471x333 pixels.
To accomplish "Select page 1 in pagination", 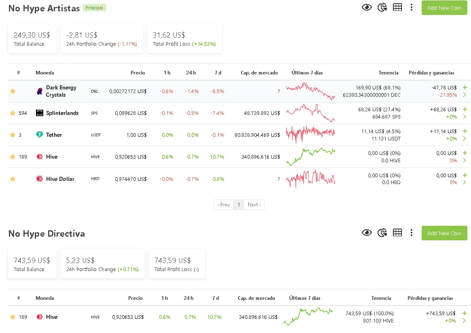I will (239, 205).
